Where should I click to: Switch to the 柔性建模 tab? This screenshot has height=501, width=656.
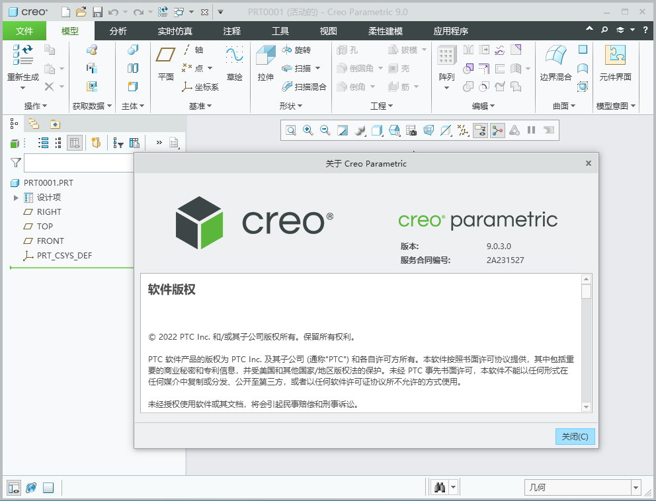tap(386, 31)
